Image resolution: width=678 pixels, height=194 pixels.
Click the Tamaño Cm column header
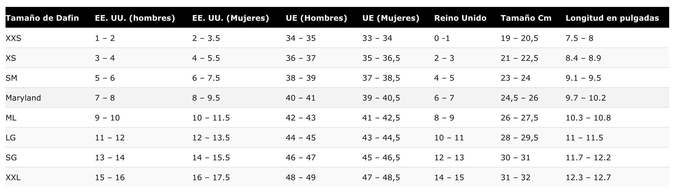point(526,18)
